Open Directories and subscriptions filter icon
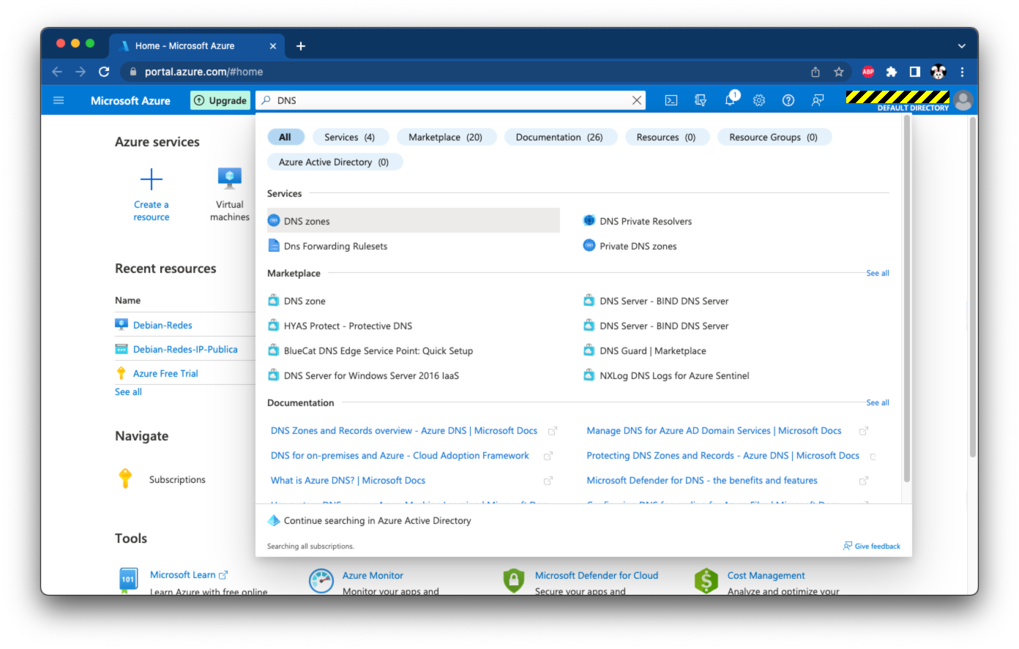The image size is (1019, 649). pyautogui.click(x=701, y=100)
